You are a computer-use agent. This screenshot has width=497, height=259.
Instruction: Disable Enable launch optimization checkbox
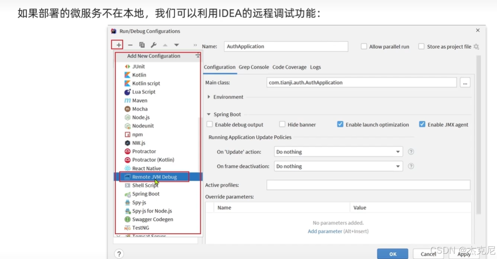[x=340, y=124]
